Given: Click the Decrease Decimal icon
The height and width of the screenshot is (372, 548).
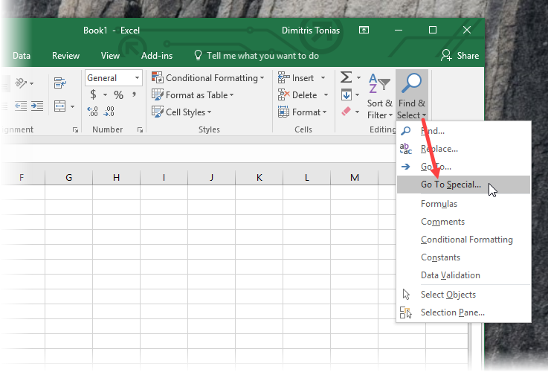Looking at the screenshot, I should coord(109,112).
